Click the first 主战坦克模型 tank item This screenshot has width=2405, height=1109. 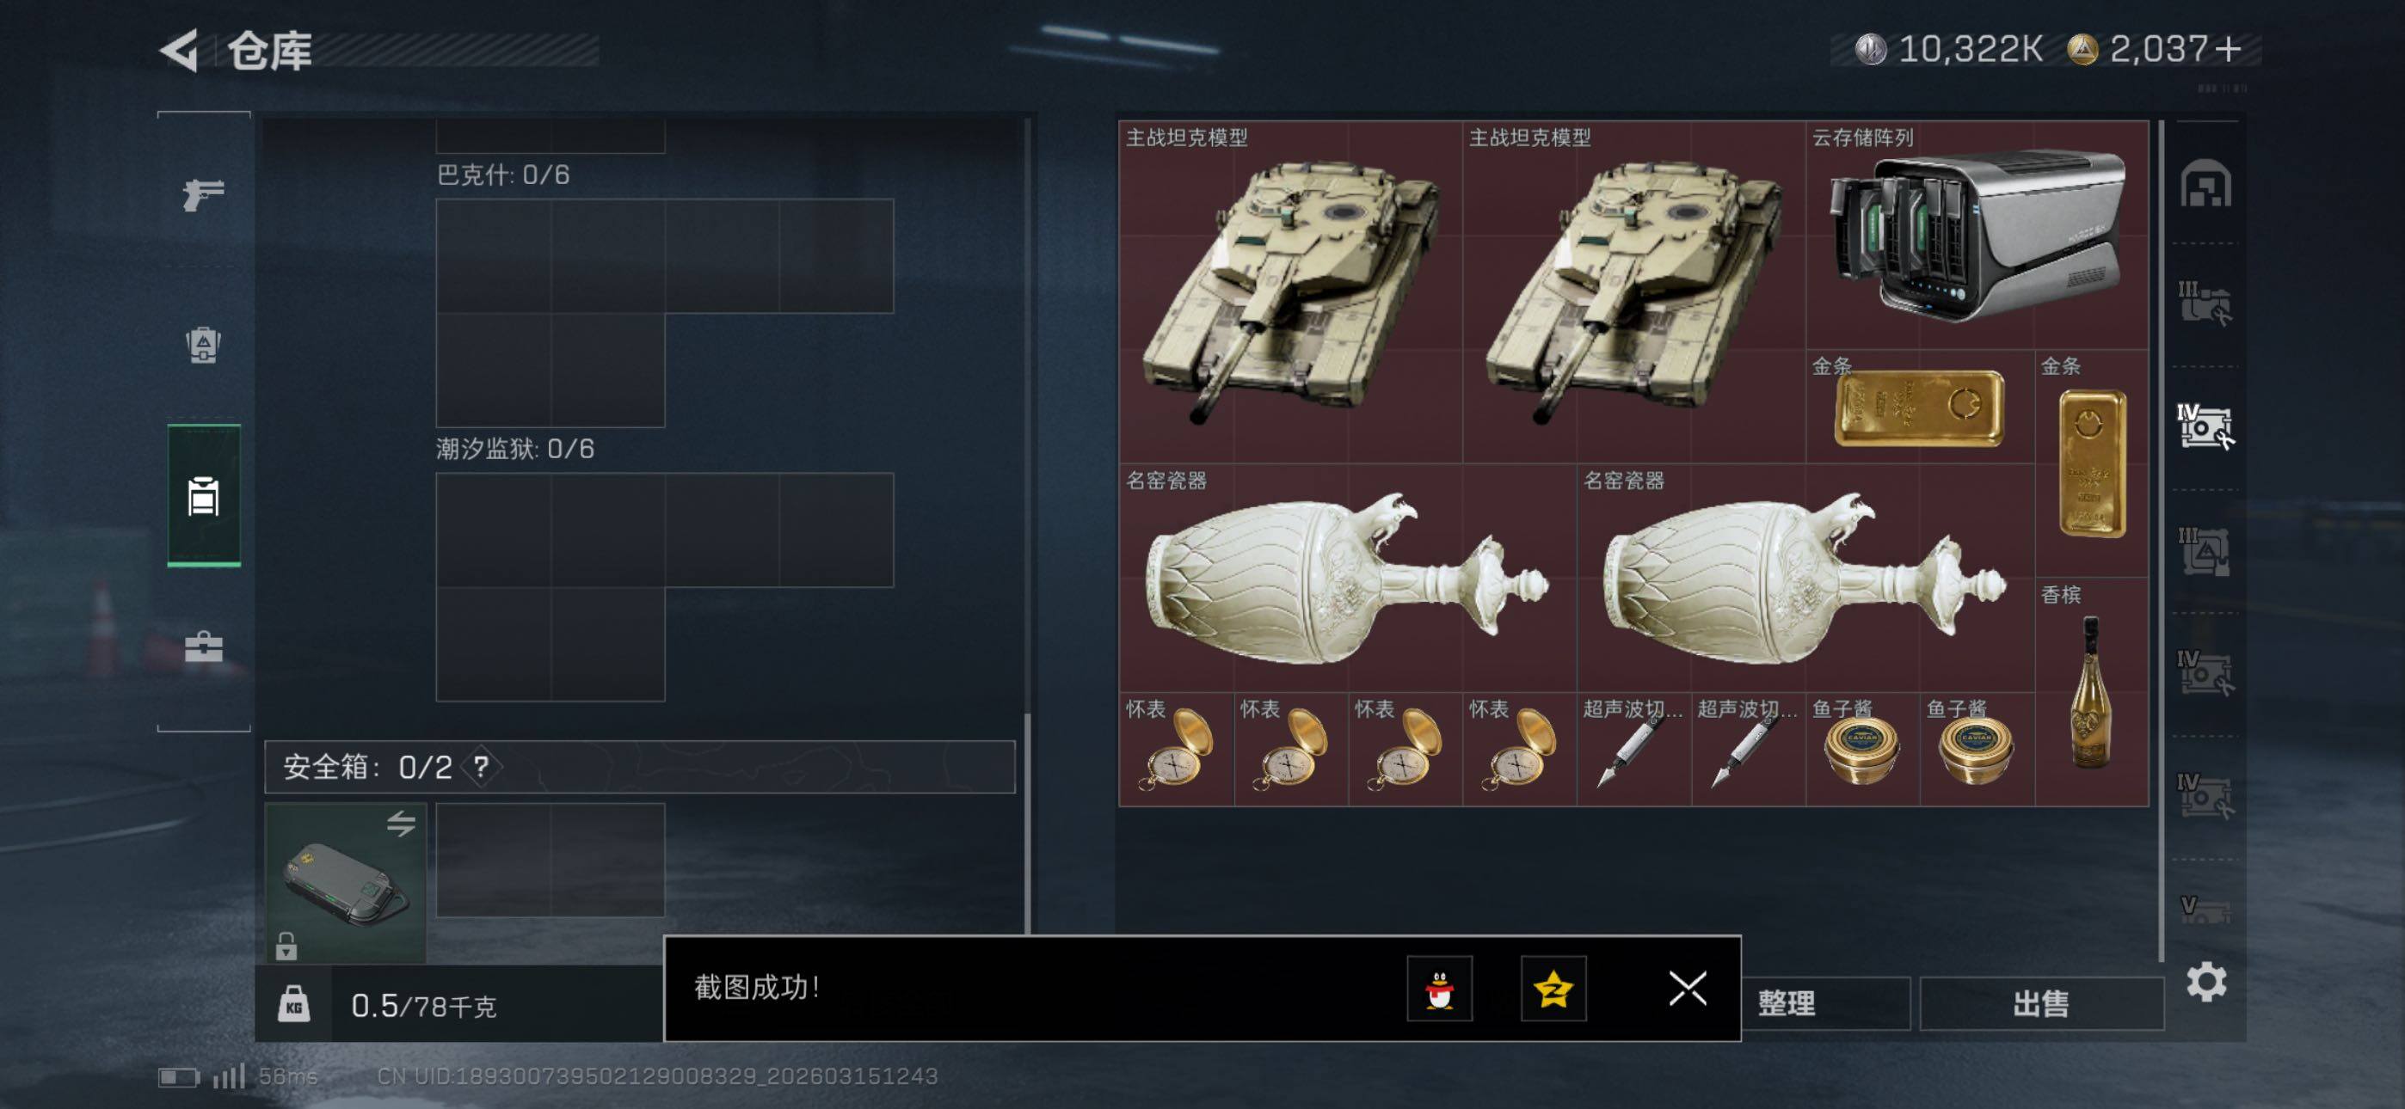[1290, 292]
